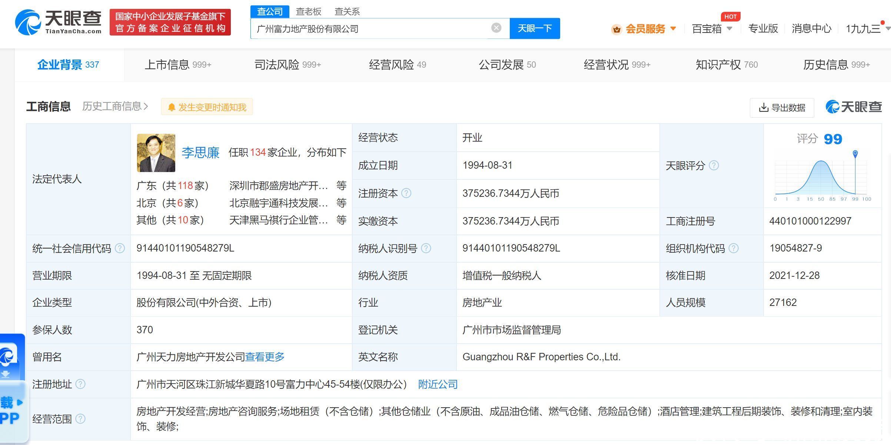Open the 经营风险 tab
Screen dimensions: 891x445
tap(398, 65)
